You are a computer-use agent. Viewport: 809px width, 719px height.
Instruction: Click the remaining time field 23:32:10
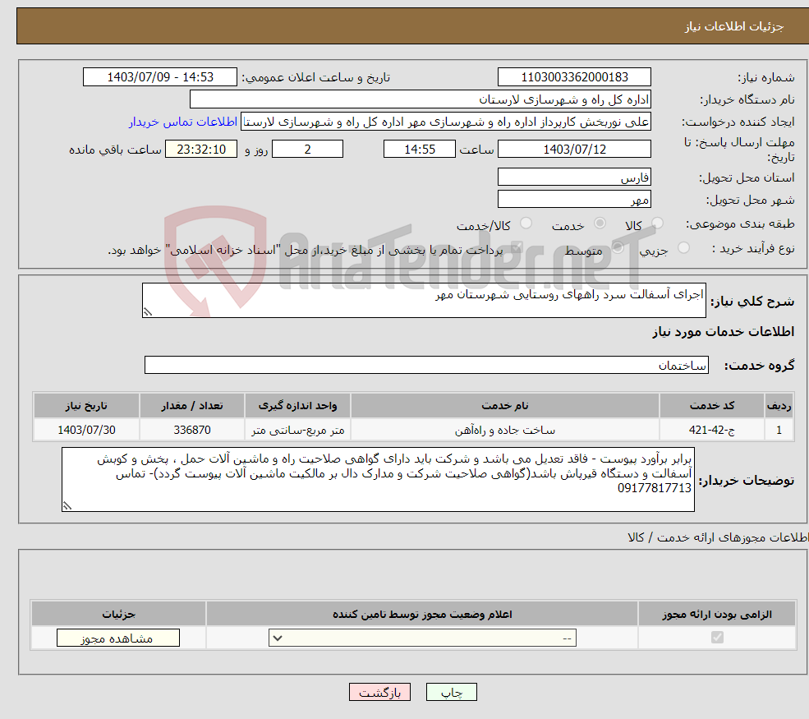click(x=201, y=150)
